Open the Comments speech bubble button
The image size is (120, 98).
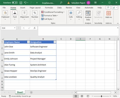click(108, 8)
